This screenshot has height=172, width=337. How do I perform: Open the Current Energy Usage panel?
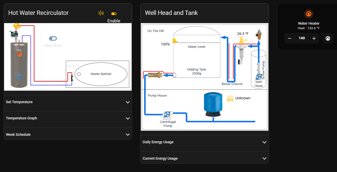[204, 158]
